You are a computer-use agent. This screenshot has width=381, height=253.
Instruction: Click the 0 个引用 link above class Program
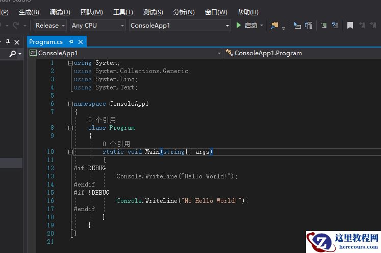pyautogui.click(x=101, y=120)
